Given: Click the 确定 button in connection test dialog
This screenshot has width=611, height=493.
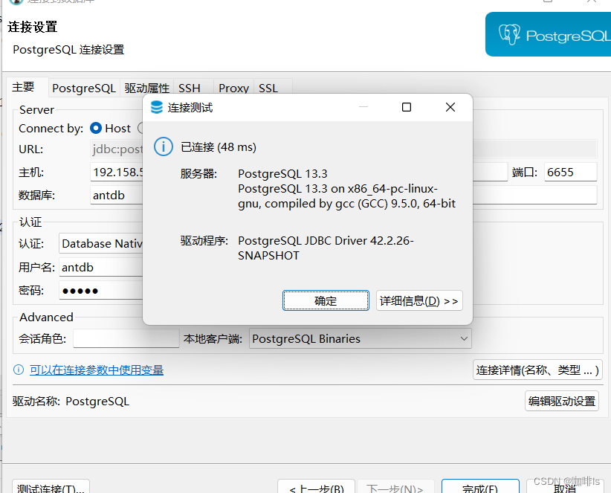Looking at the screenshot, I should (x=326, y=300).
